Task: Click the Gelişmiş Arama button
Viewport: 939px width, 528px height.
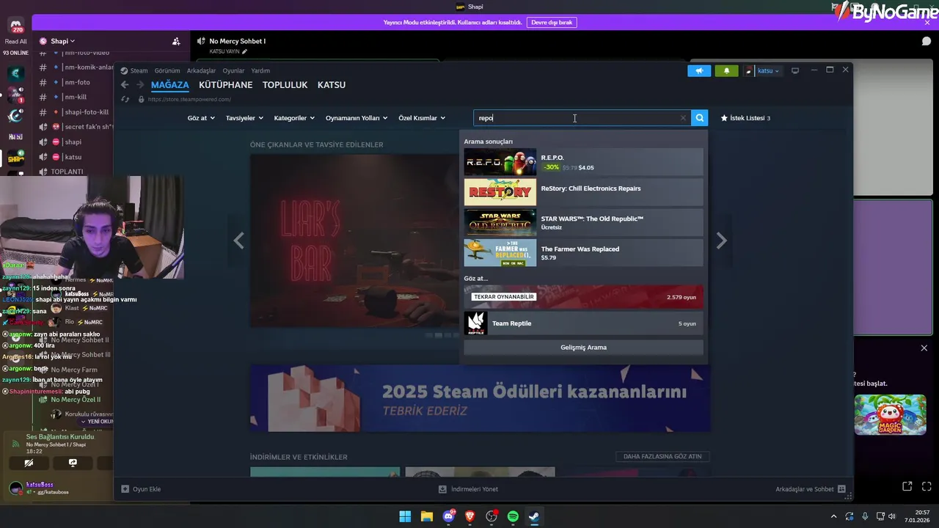Action: click(583, 348)
